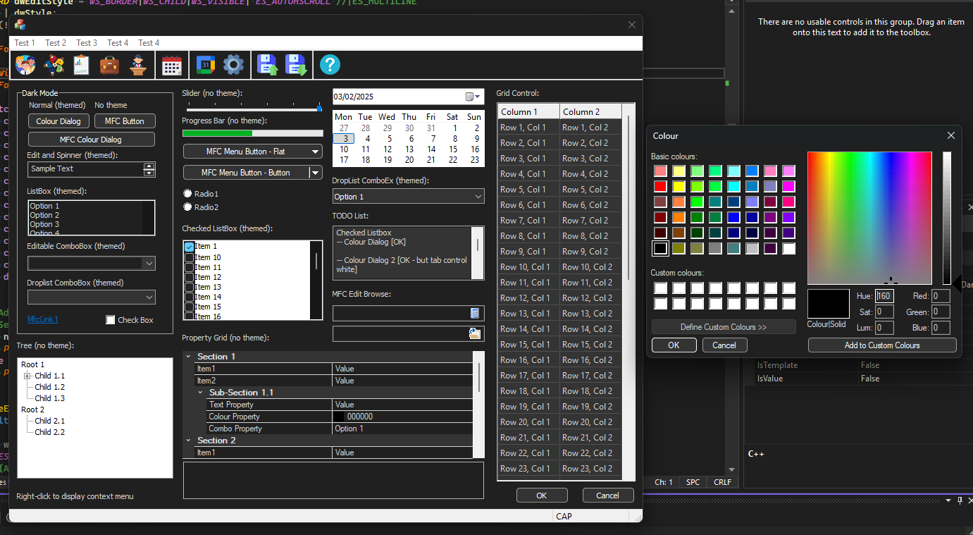The width and height of the screenshot is (973, 535).
Task: Check Item 14 in the Checked ListBox
Action: (x=189, y=297)
